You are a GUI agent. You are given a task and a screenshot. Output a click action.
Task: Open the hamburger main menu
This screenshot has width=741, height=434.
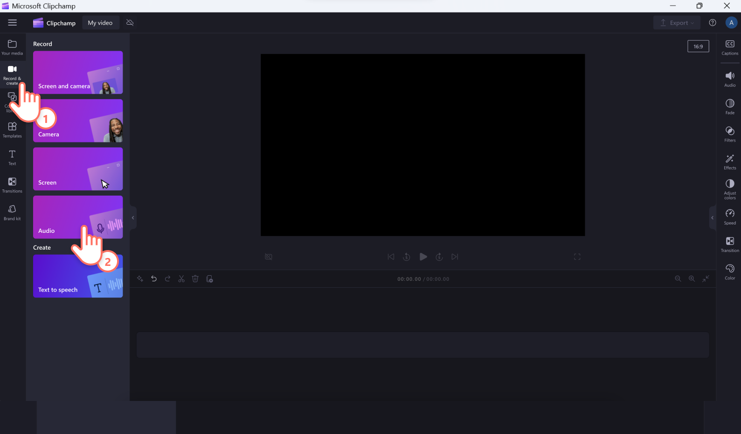point(13,22)
